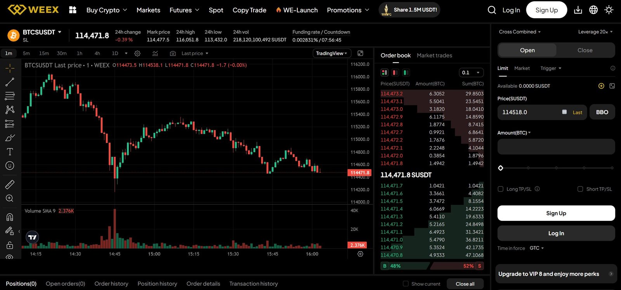The width and height of the screenshot is (621, 290).
Task: Expand Promotions menu
Action: 348,10
